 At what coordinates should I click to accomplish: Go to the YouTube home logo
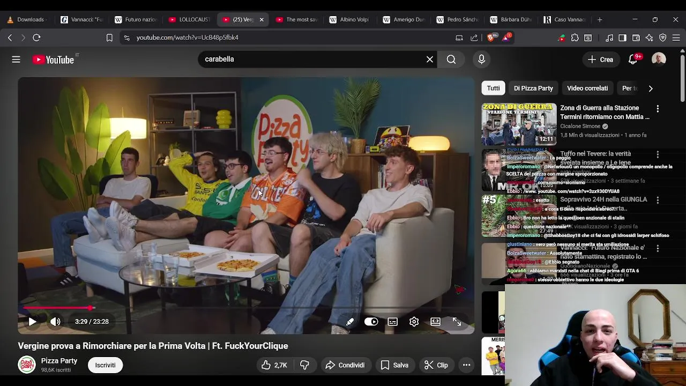[x=54, y=60]
